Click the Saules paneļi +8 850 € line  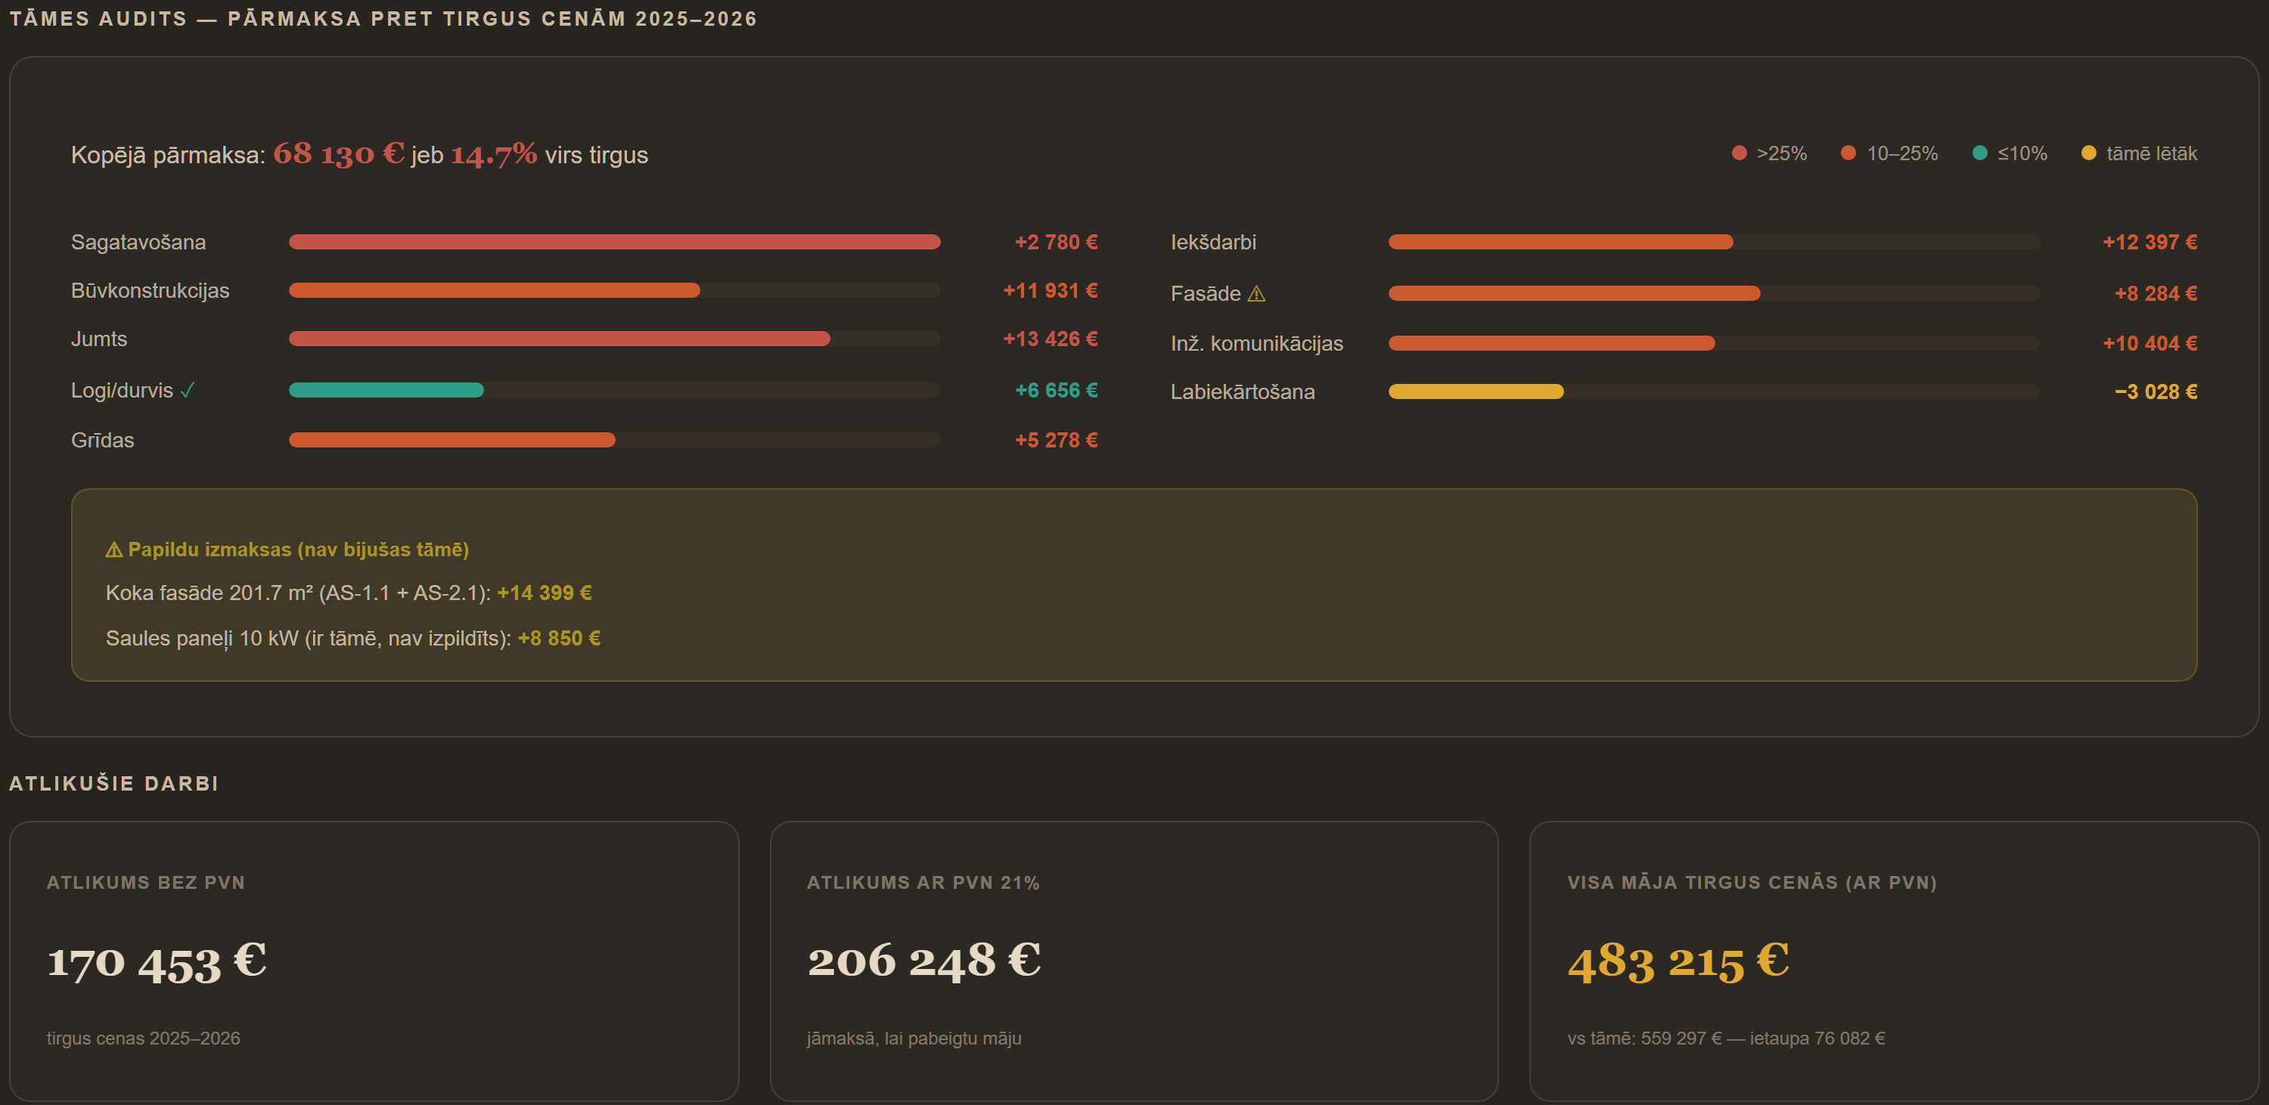[x=353, y=639]
